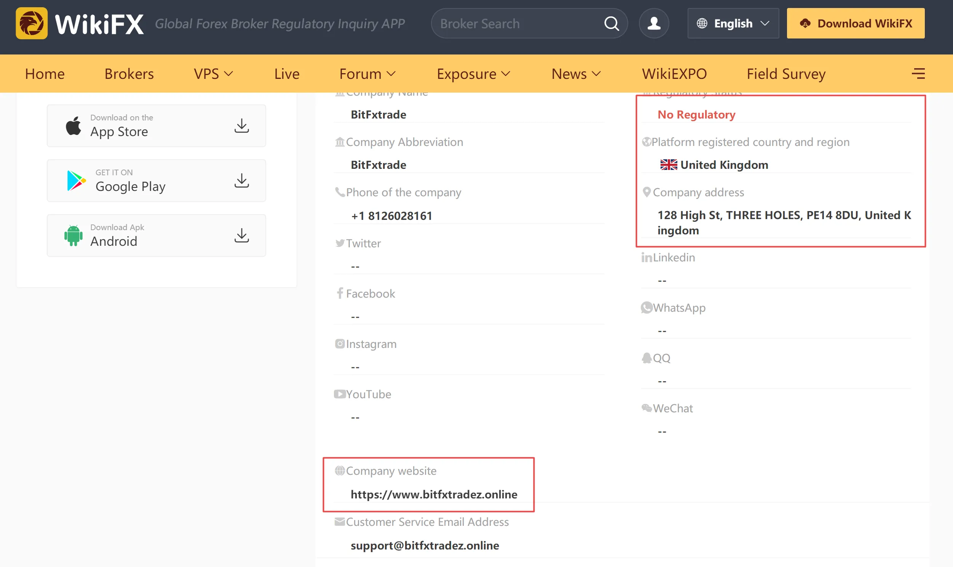The image size is (953, 567).
Task: Click the search magnifier icon
Action: tap(611, 23)
